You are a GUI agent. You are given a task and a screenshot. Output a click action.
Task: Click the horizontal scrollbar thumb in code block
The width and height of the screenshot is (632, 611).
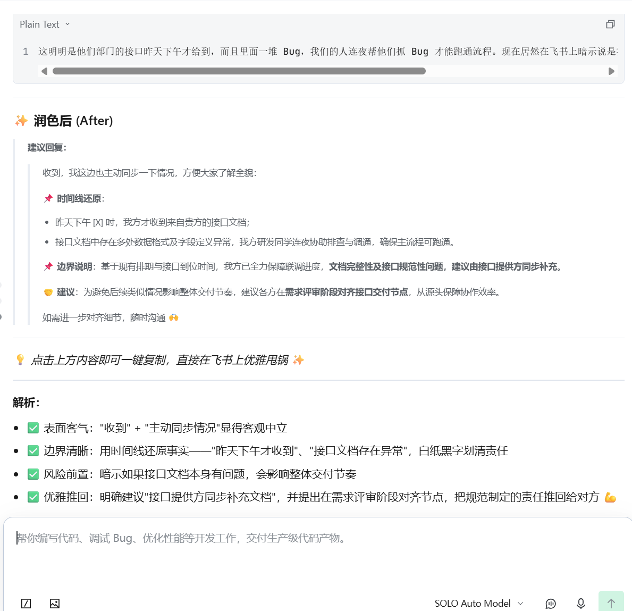[x=239, y=71]
